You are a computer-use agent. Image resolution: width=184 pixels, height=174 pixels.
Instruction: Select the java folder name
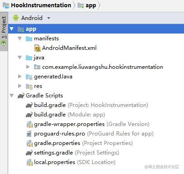[x=39, y=58]
